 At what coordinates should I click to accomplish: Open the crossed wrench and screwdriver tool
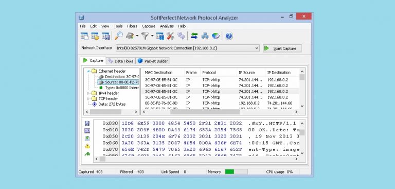(x=171, y=36)
